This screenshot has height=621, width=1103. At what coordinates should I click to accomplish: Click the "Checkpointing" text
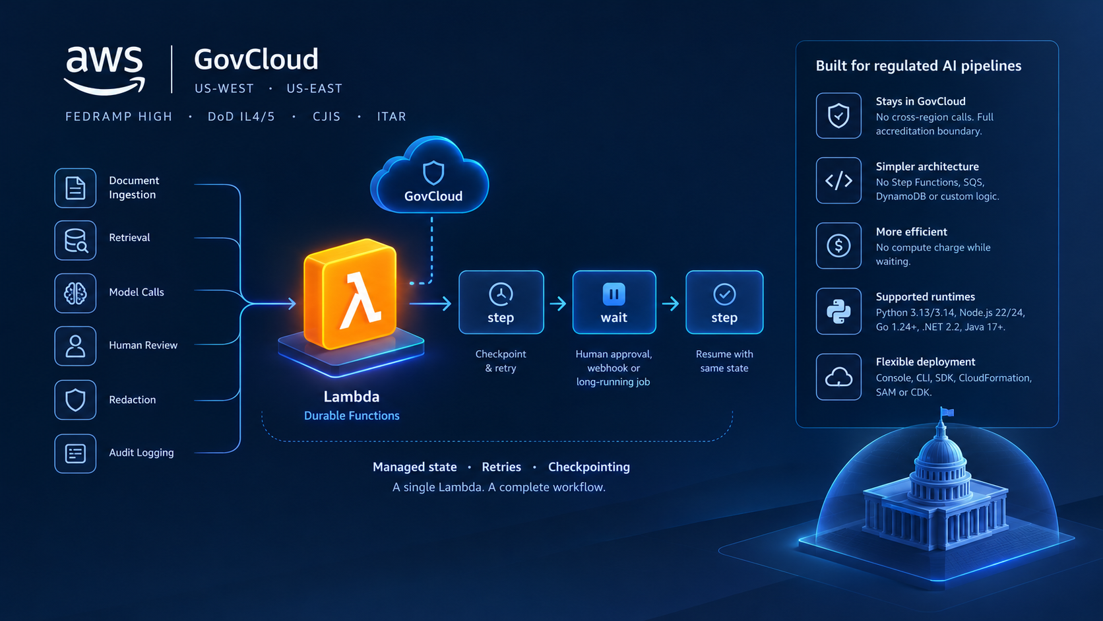coord(589,467)
